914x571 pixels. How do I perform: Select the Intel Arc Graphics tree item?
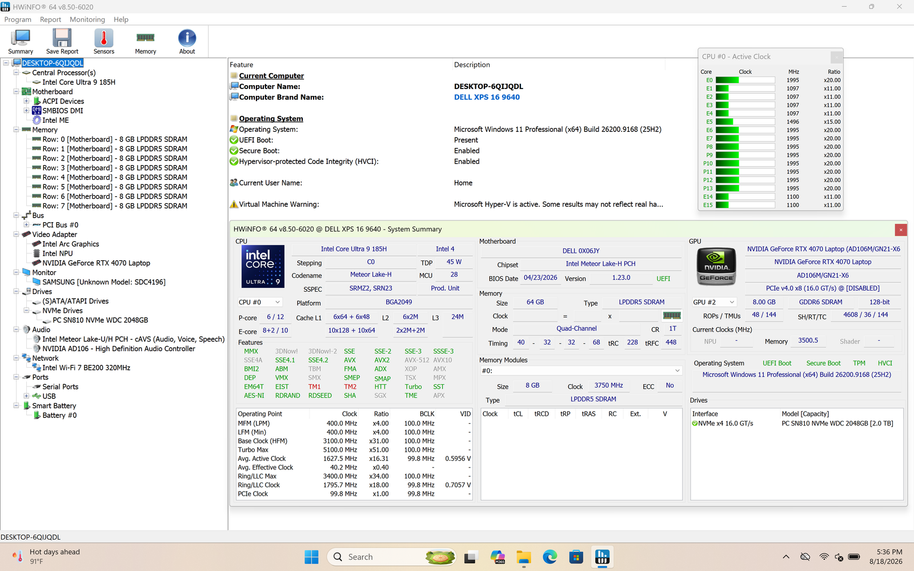coord(71,244)
